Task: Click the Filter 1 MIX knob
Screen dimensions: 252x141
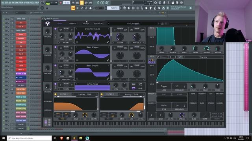Action: [x=85, y=115]
